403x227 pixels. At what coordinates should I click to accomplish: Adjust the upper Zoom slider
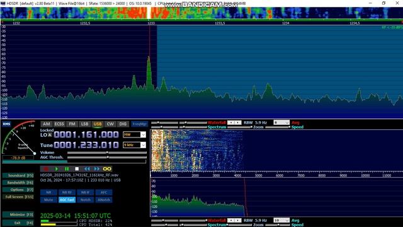click(239, 127)
